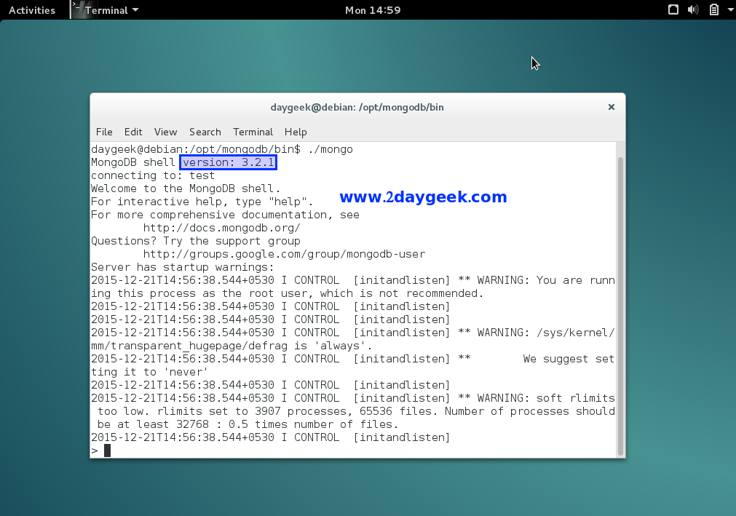
Task: Close the terminal window
Action: coord(611,107)
